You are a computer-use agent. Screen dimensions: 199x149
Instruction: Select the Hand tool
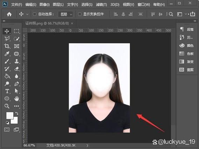tap(17, 98)
